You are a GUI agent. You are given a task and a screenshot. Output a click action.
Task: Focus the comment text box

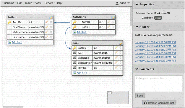(x=159, y=84)
